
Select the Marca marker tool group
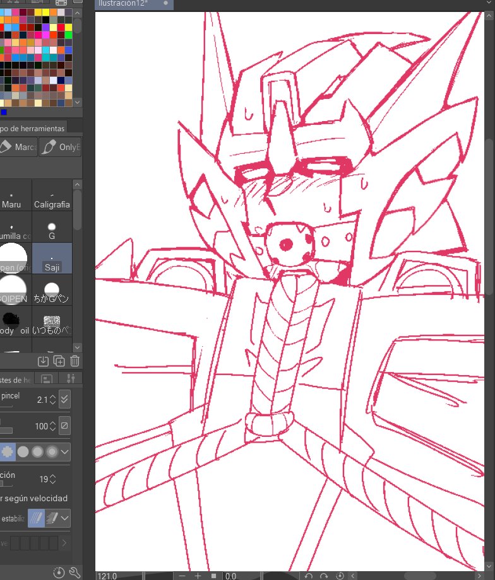18,147
